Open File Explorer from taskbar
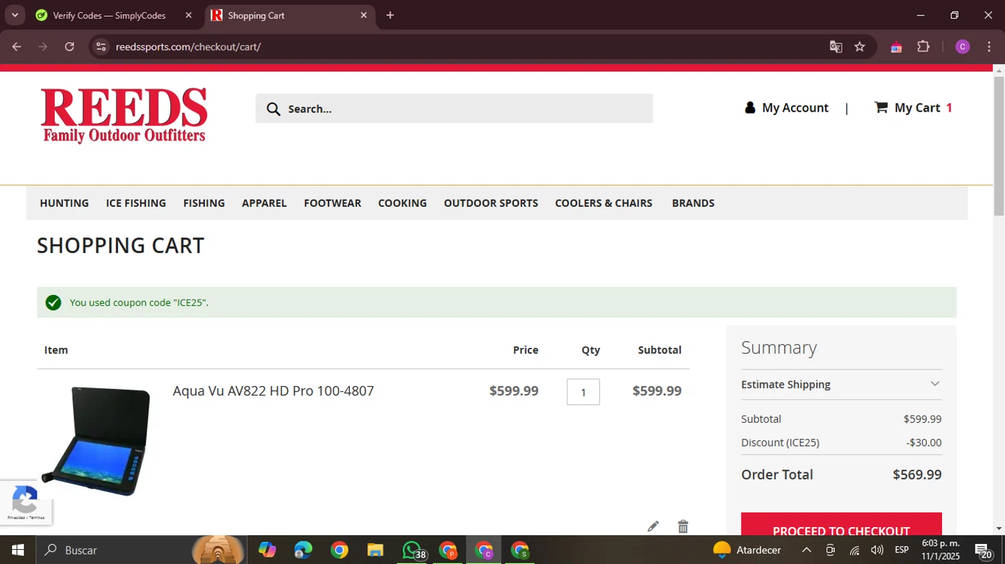Screen dimensions: 1005x564 pyautogui.click(x=375, y=550)
